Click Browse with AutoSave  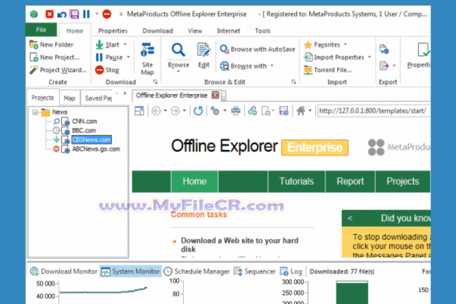coord(257,49)
